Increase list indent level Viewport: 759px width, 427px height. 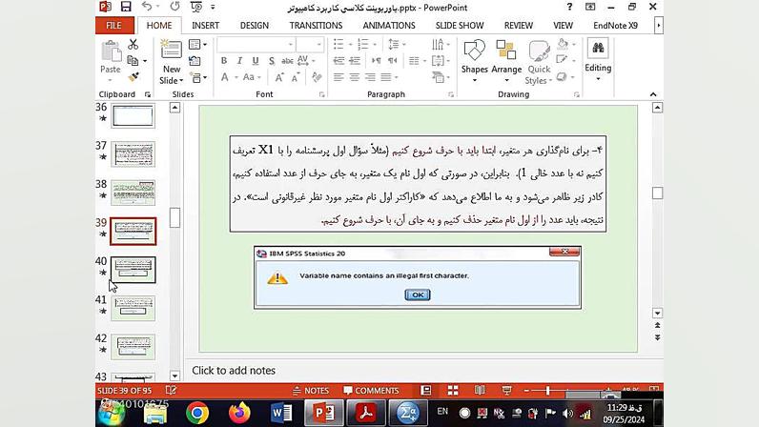355,61
